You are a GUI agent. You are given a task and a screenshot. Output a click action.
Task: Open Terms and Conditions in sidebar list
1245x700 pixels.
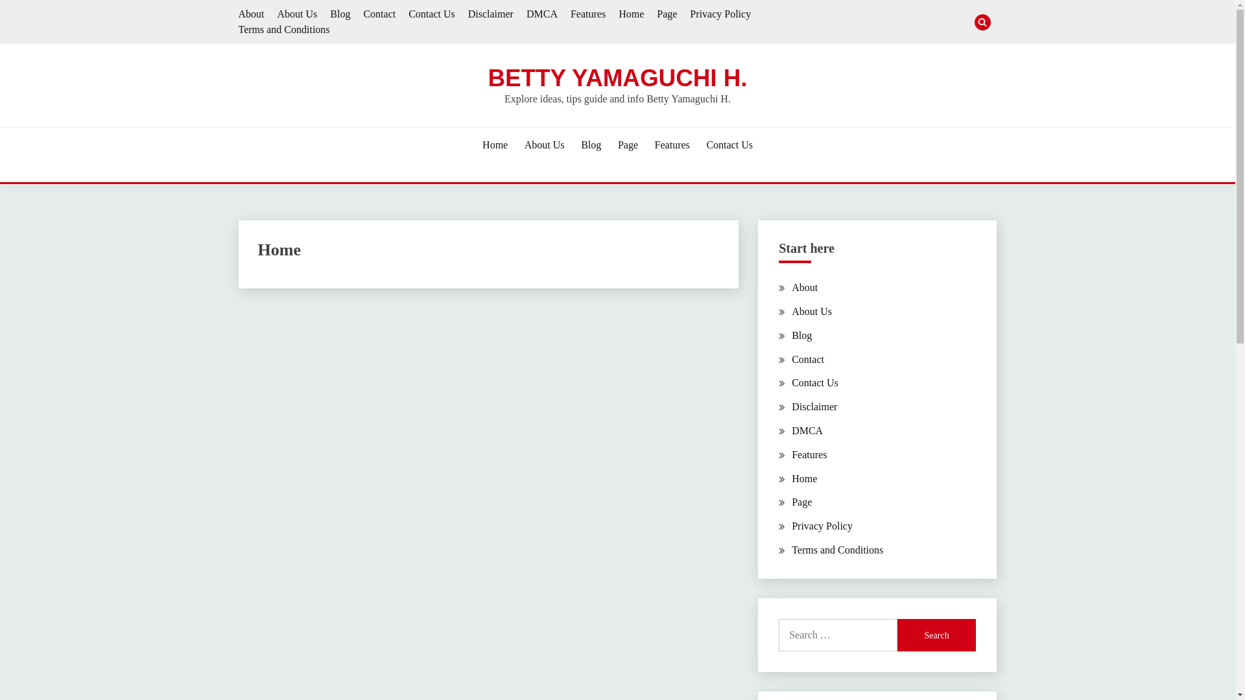coord(837,550)
